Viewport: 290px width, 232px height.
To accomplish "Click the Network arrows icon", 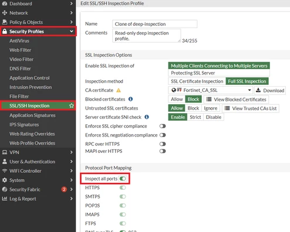I will point(5,13).
